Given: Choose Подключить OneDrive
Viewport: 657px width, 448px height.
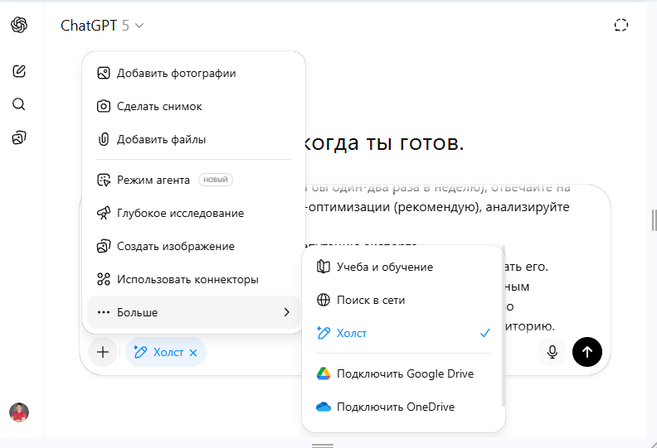Looking at the screenshot, I should coord(403,407).
